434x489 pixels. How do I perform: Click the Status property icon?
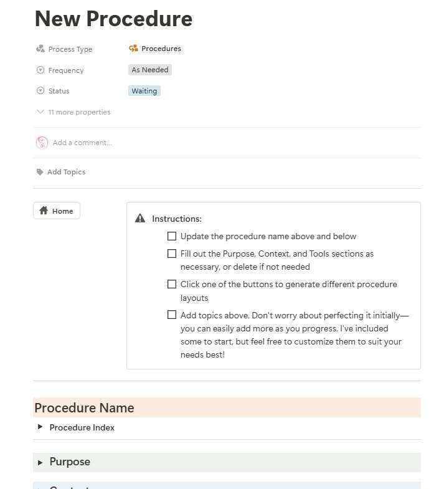(x=40, y=91)
